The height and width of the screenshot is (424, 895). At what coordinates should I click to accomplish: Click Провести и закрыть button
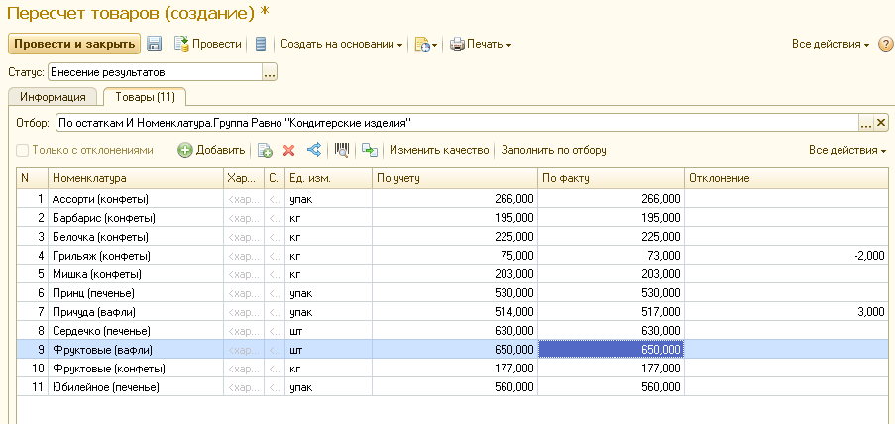click(74, 44)
